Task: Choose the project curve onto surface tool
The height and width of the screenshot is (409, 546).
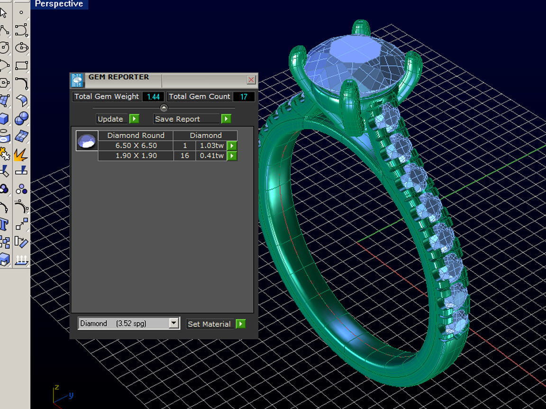Action: point(4,136)
